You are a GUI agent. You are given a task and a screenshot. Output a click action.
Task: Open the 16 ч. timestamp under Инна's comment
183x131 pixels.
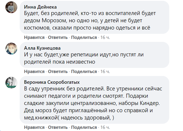coord(105,37)
